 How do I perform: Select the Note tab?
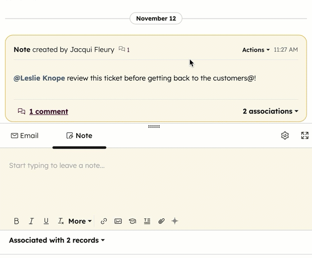coord(79,136)
